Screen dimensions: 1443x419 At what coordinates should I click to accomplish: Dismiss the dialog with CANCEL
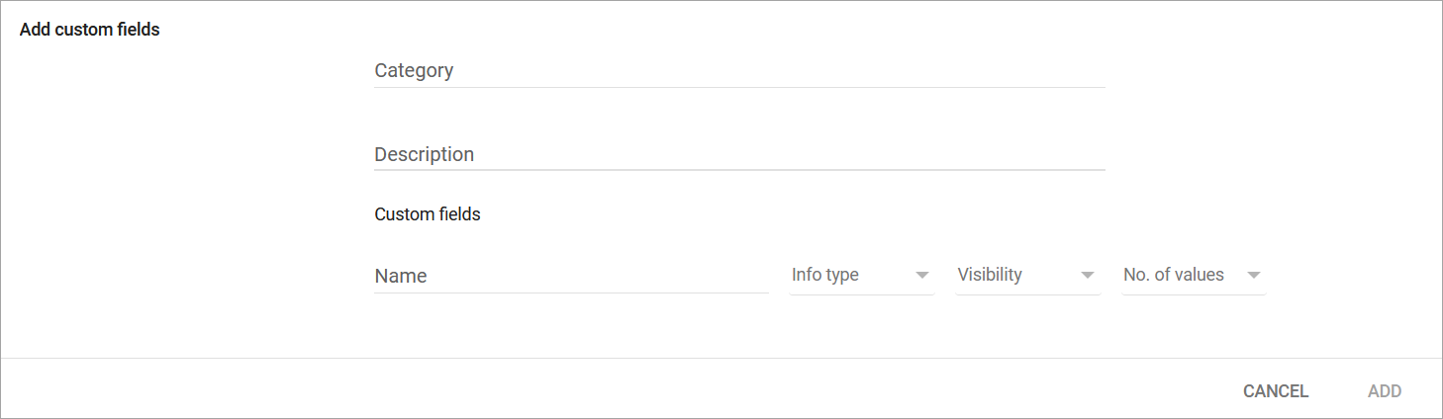click(1276, 391)
